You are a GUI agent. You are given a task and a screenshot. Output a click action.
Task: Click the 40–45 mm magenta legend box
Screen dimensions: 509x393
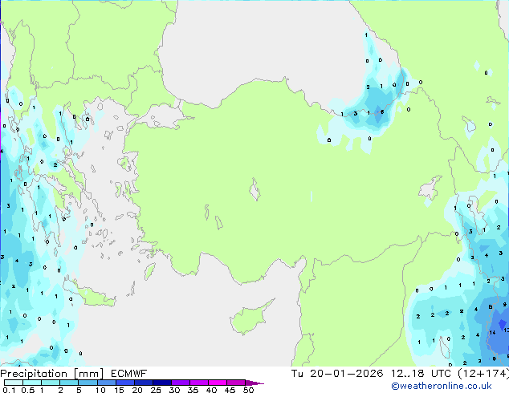(x=218, y=383)
